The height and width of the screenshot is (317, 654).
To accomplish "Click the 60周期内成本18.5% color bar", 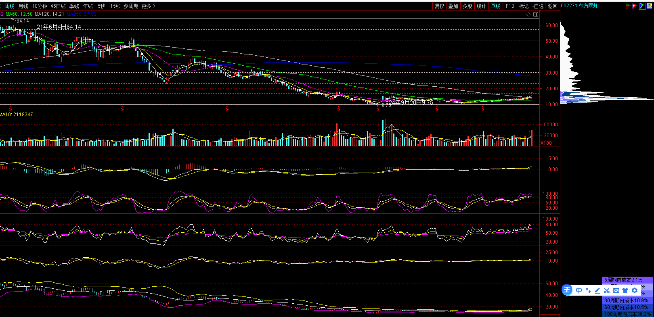I will 627,307.
